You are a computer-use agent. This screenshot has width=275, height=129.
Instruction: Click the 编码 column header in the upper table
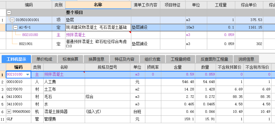pos(29,5)
